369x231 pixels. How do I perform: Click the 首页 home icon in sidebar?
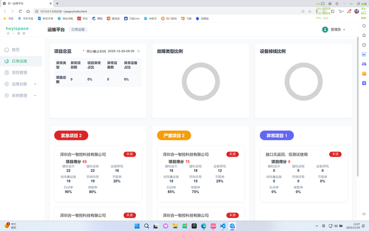[6, 50]
